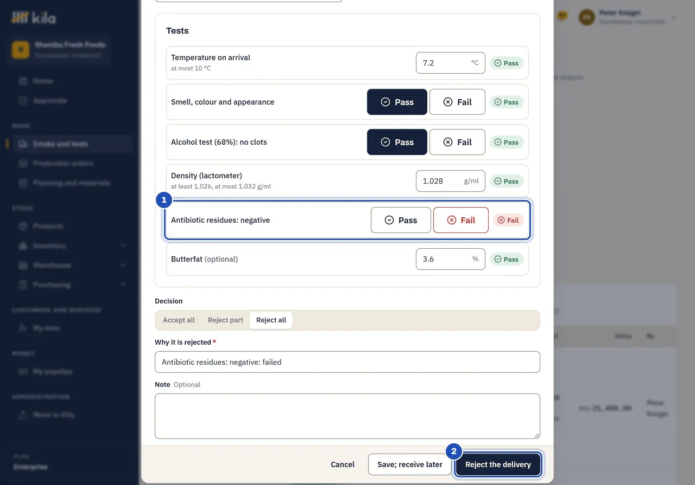This screenshot has height=485, width=695.
Task: Click the 'at most 10 °C' hint text
Action: tap(191, 68)
